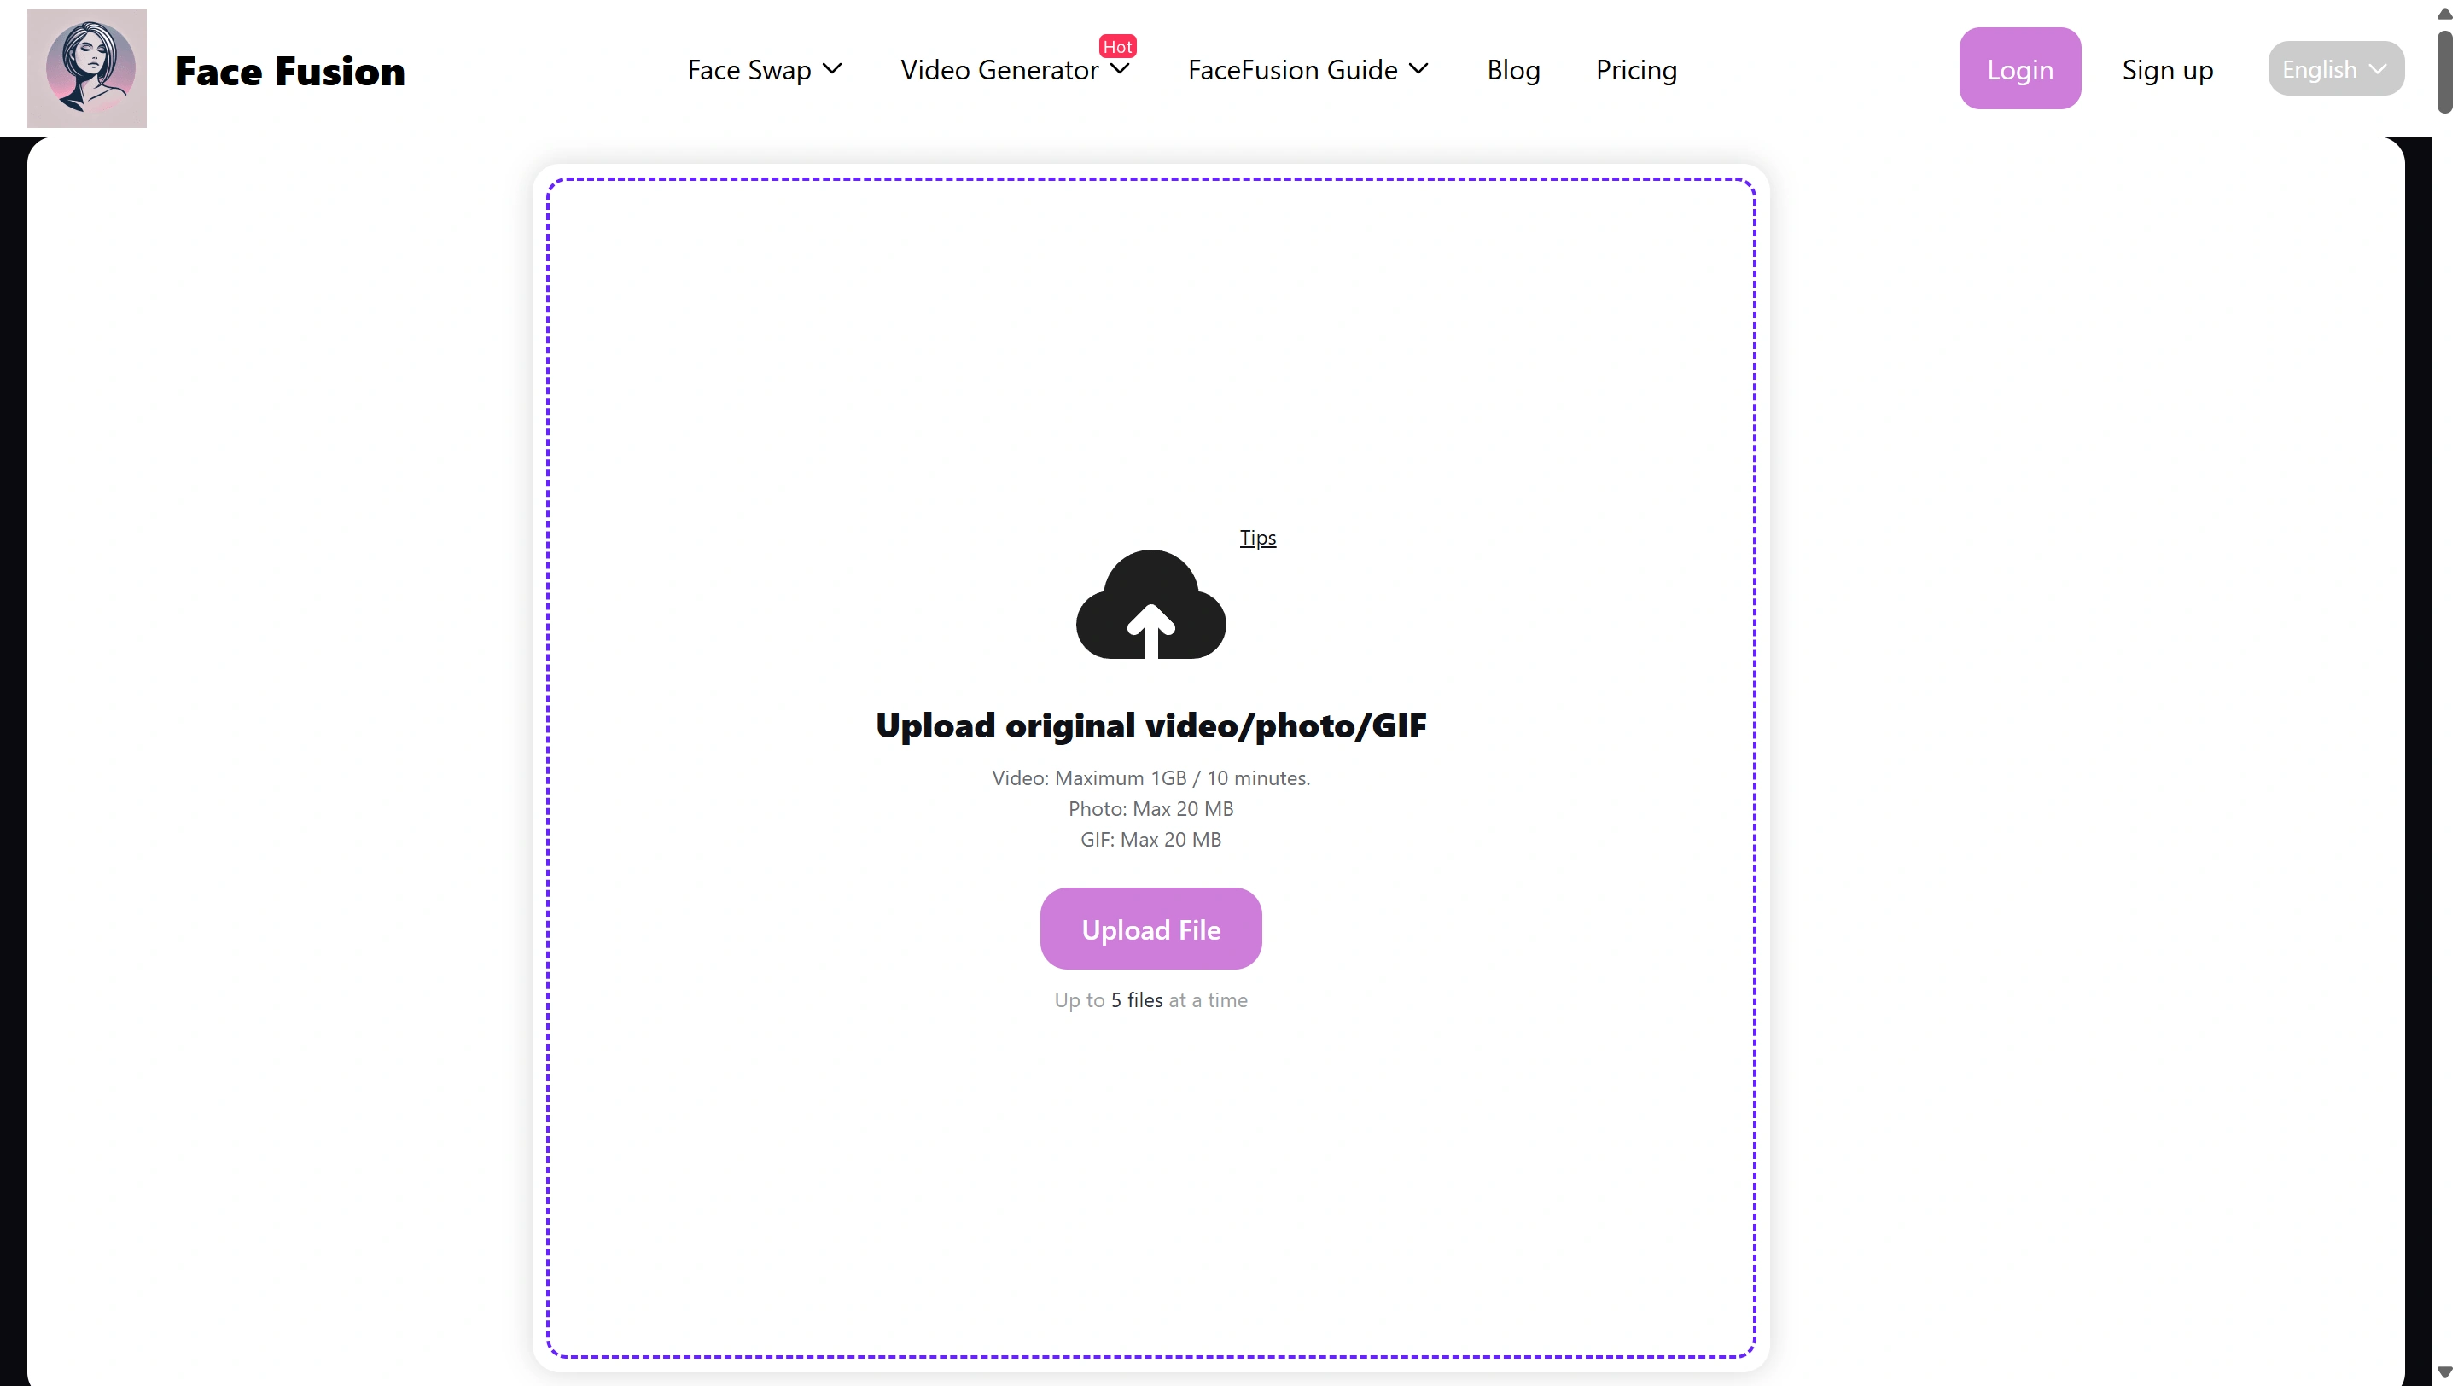Screen dimensions: 2458x1386
Task: Click the Sign up link
Action: pyautogui.click(x=2167, y=70)
